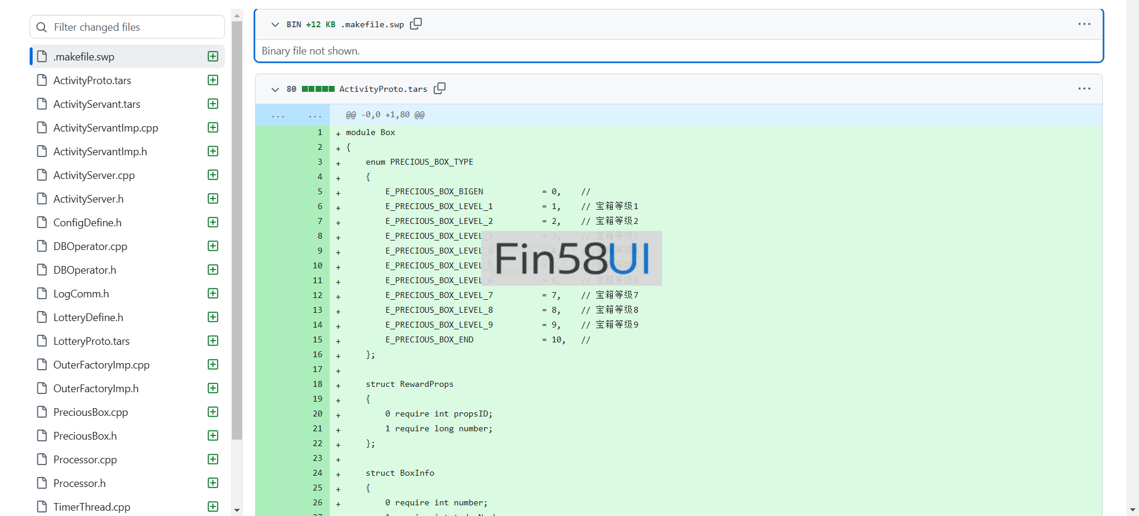
Task: Click line number 18 in the diff
Action: 317,384
